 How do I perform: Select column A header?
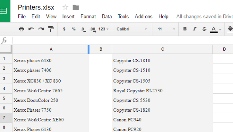[x=51, y=49]
